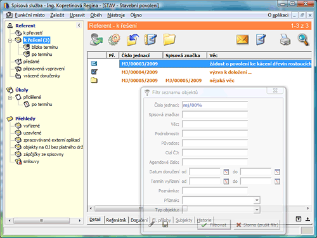Click the Věc filter input field
This screenshot has width=317, height=238.
click(215, 124)
